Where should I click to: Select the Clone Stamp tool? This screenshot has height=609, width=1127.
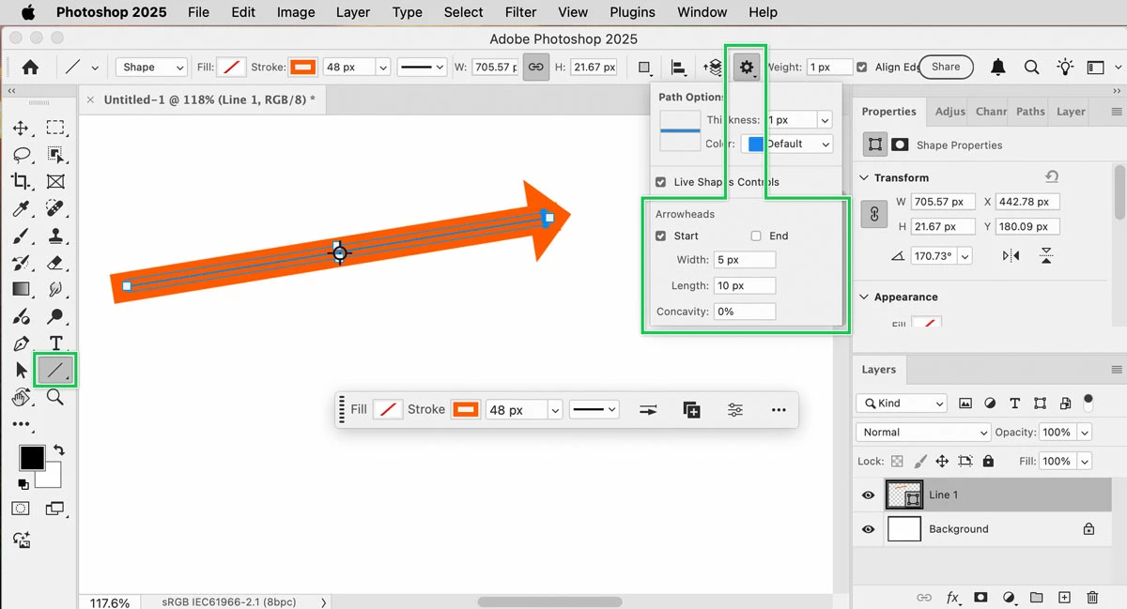pyautogui.click(x=55, y=236)
